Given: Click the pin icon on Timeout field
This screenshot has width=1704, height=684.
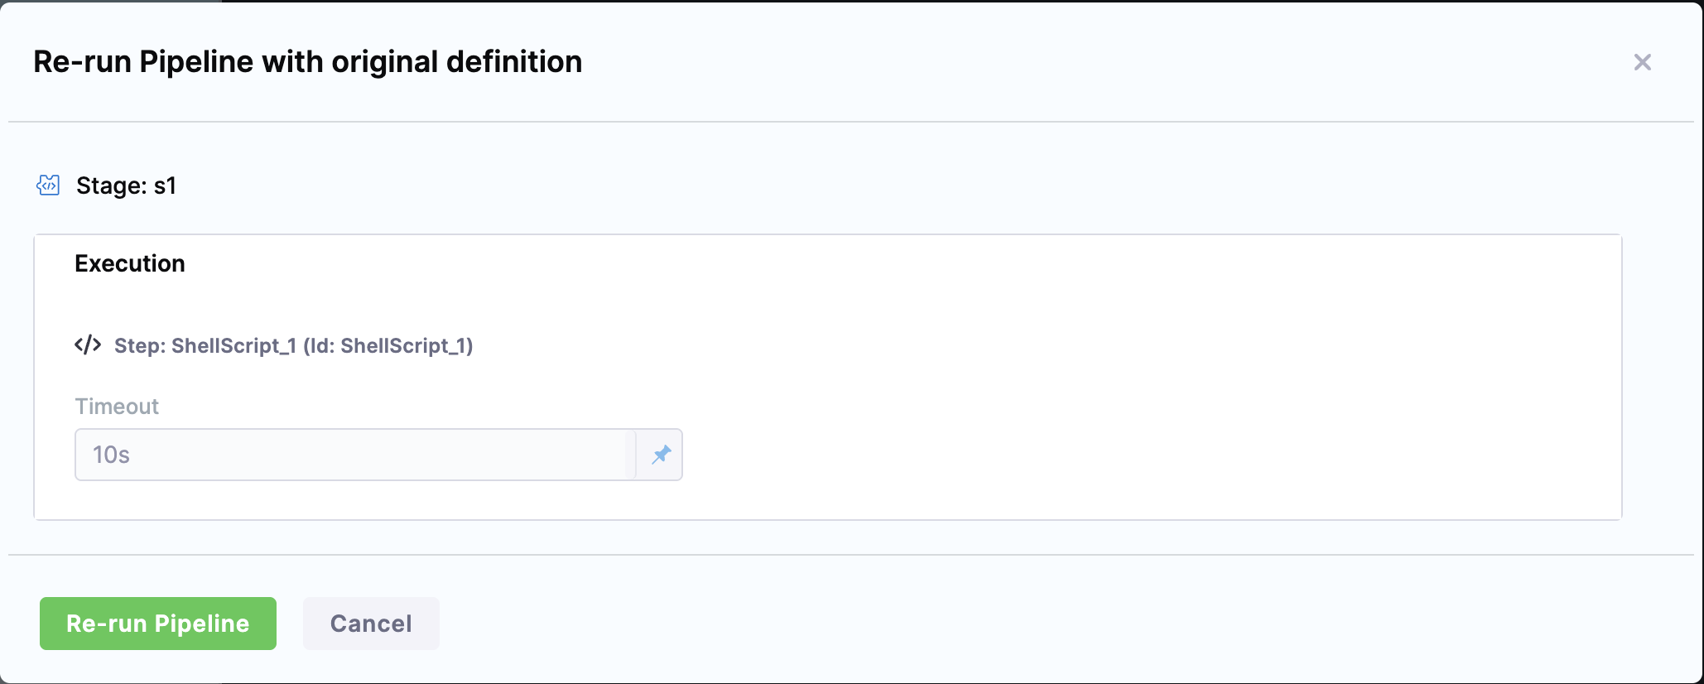Looking at the screenshot, I should coord(661,455).
